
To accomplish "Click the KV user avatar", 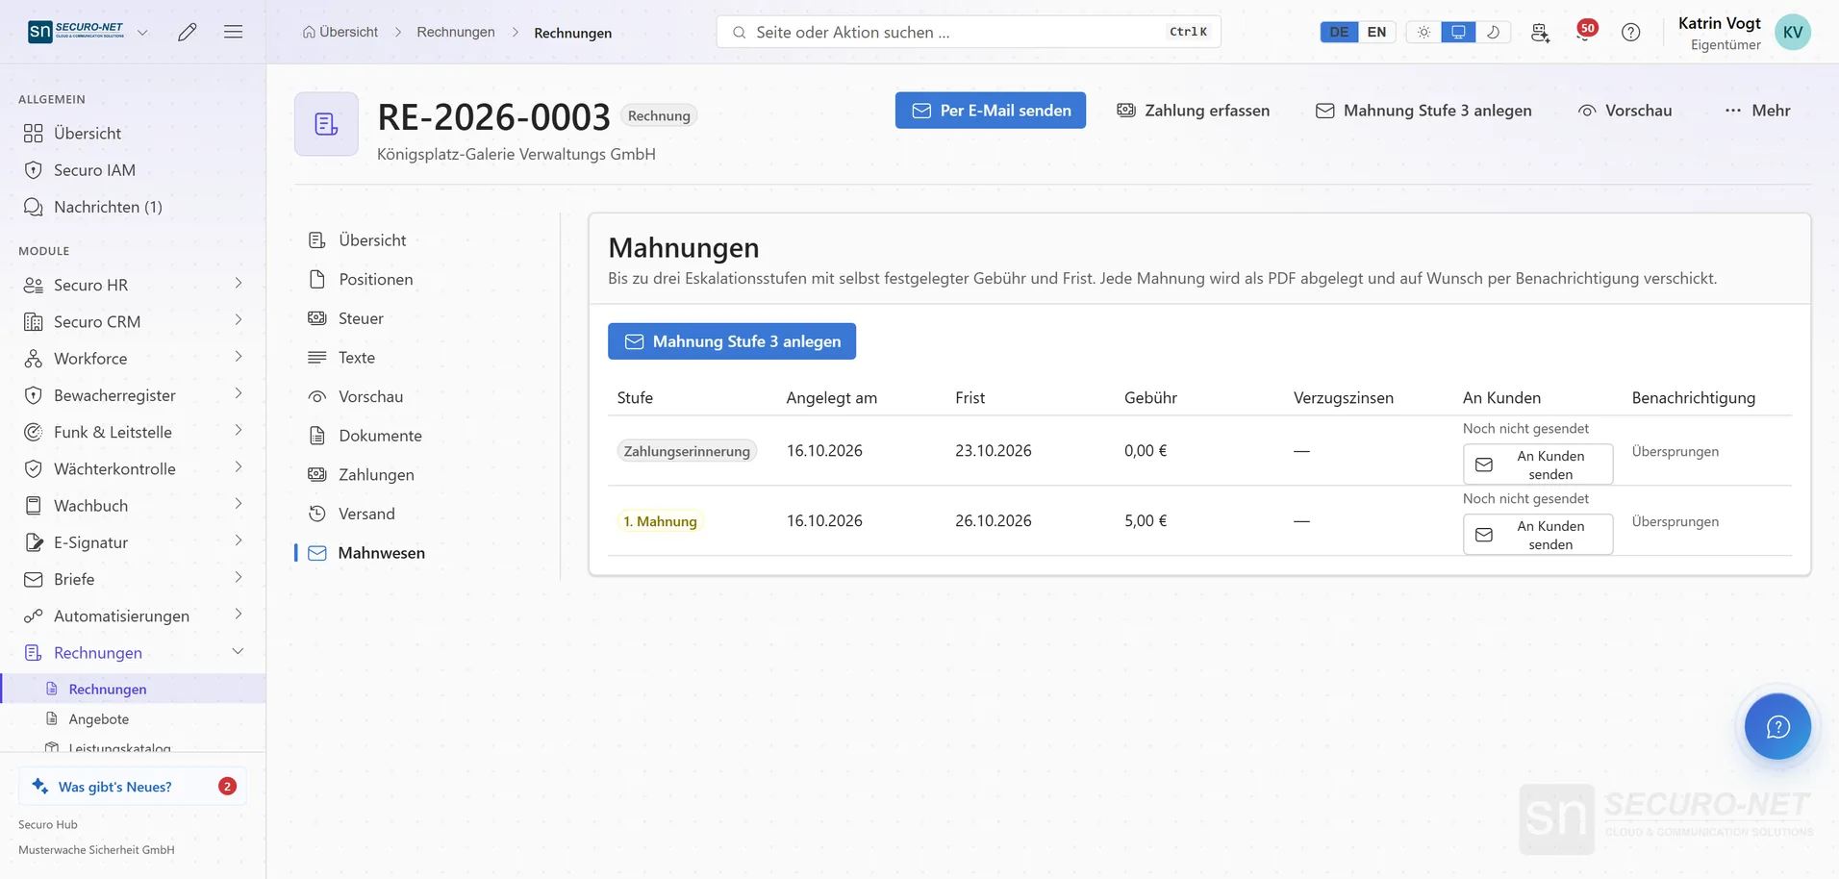I will coord(1792,32).
